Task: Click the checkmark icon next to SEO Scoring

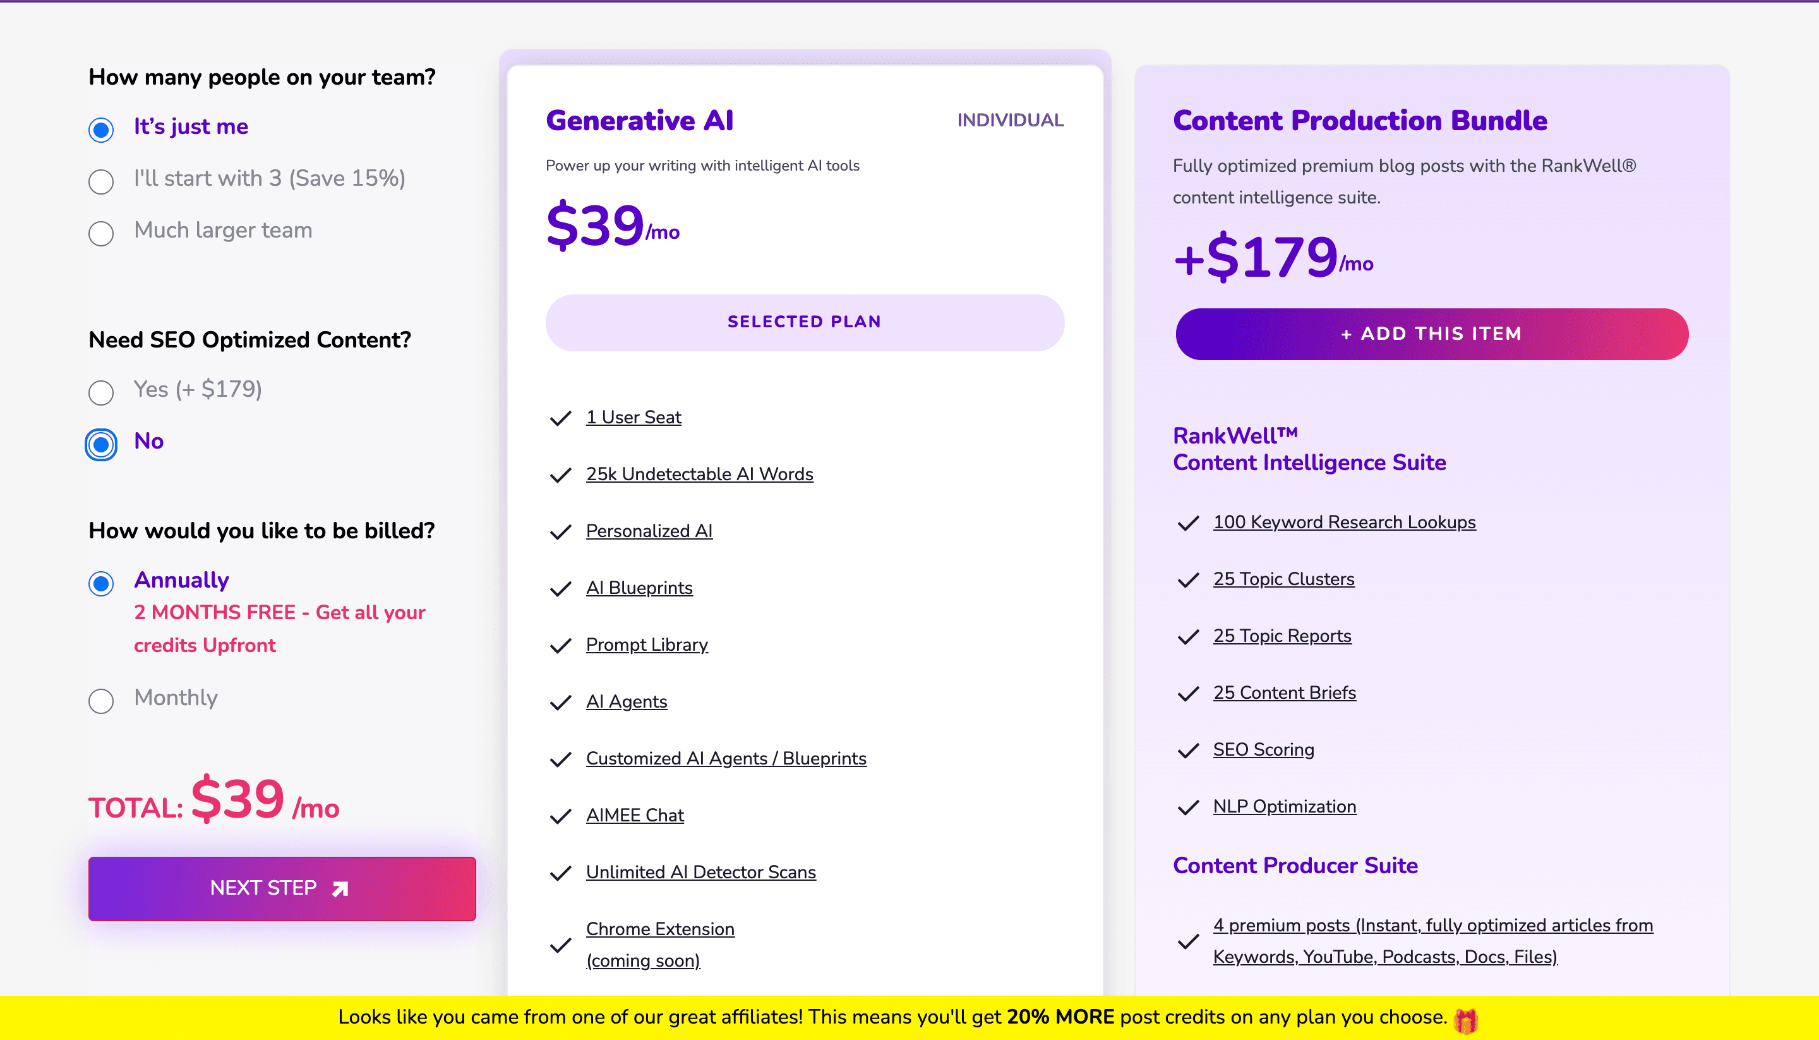Action: (x=1188, y=750)
